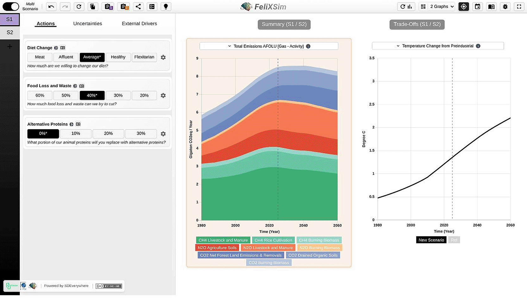Set Food Loss and Waste to 40%*

coord(92,95)
